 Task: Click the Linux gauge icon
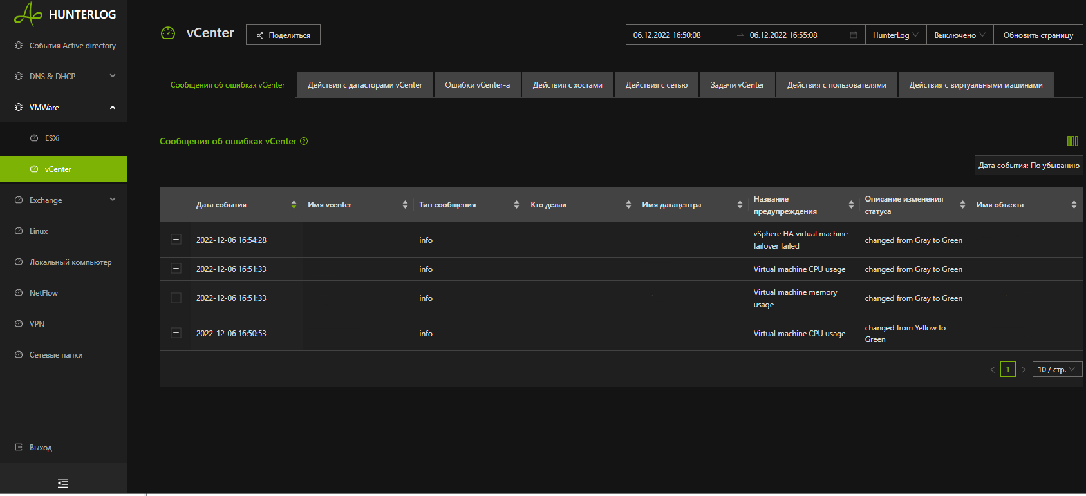click(x=19, y=231)
